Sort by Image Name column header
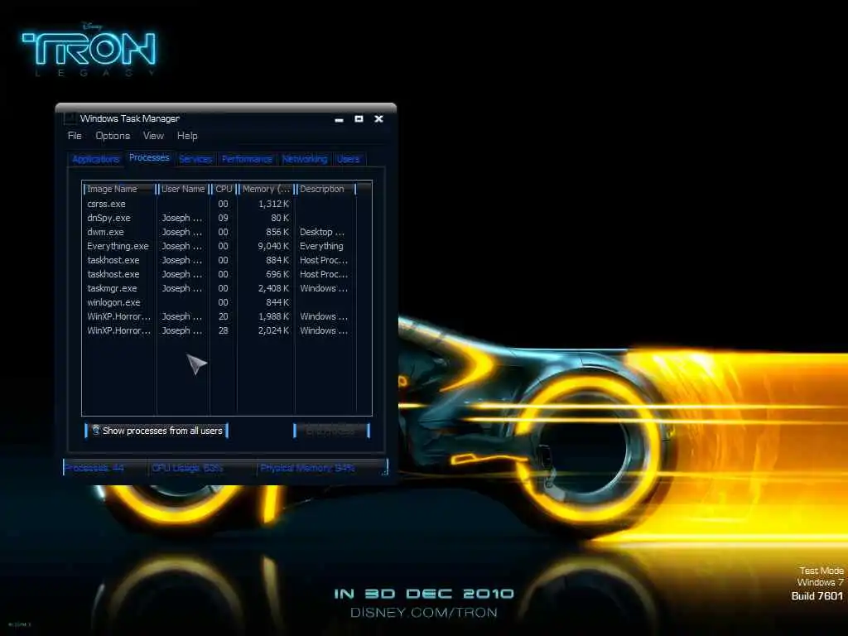This screenshot has width=848, height=636. (119, 189)
